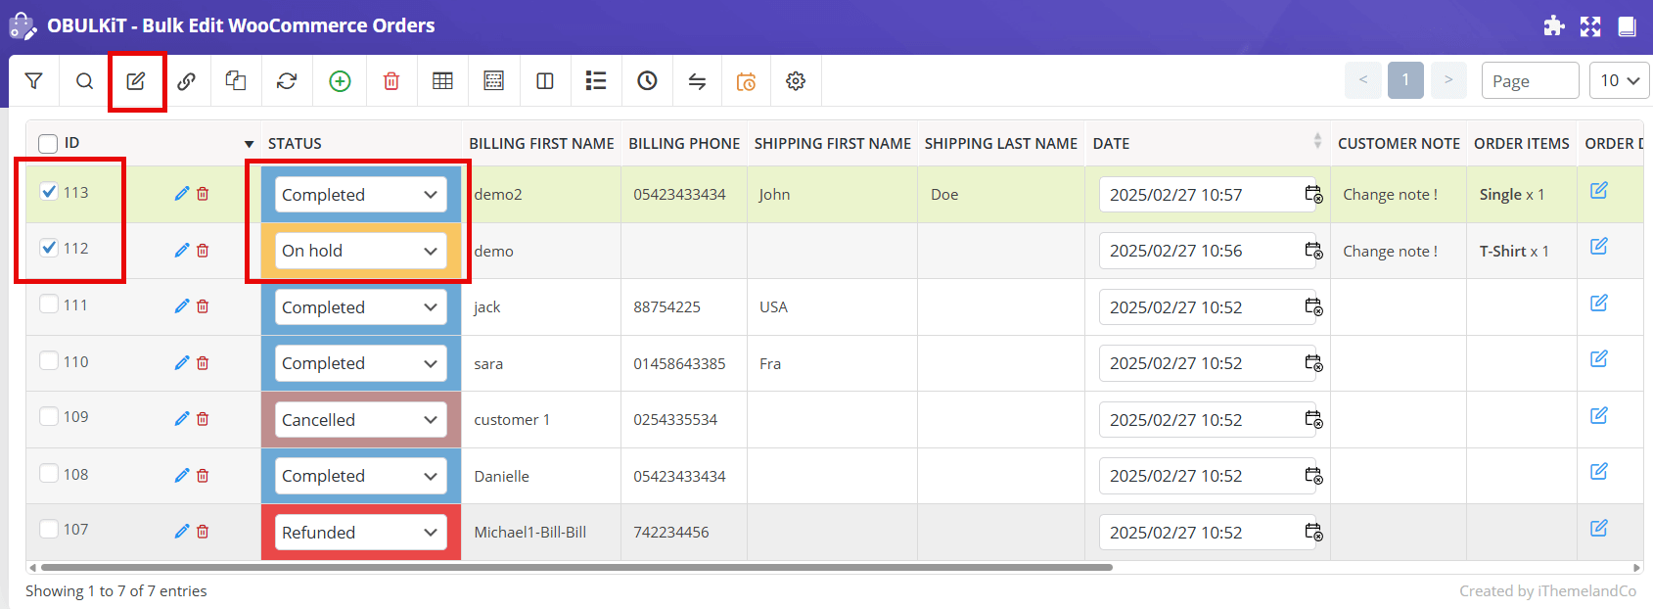Click the next page arrow button
Viewport: 1653px width, 609px height.
pyautogui.click(x=1448, y=80)
